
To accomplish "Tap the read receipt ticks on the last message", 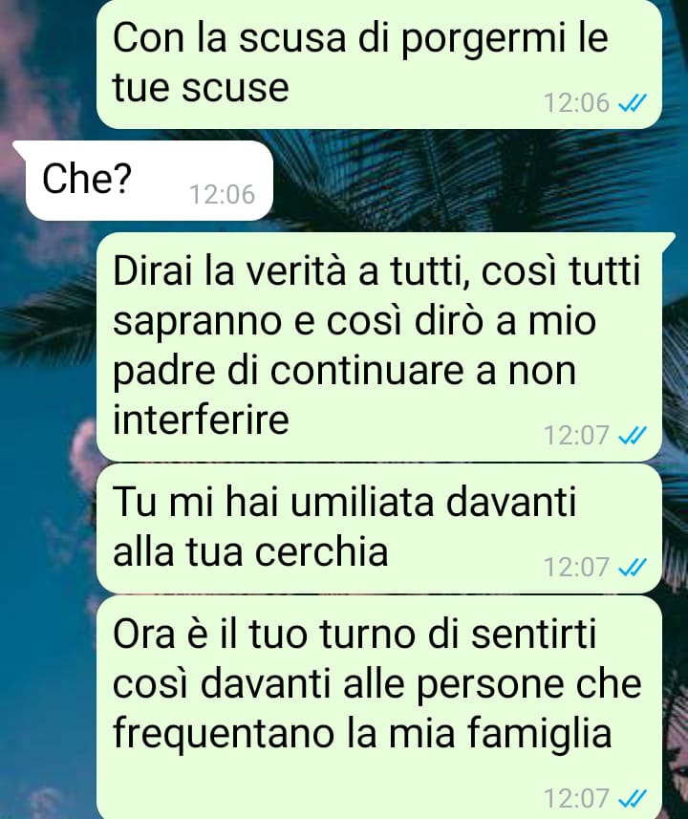I will [633, 799].
